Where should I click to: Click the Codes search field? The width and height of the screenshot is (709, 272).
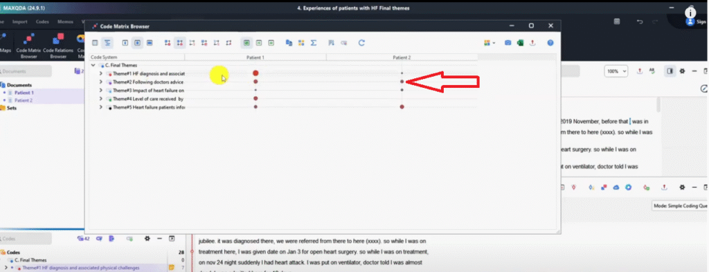pos(26,239)
